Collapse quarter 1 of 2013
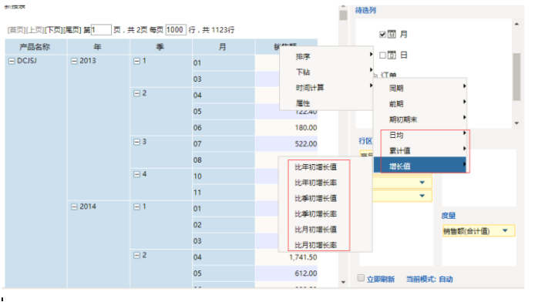 pos(136,61)
